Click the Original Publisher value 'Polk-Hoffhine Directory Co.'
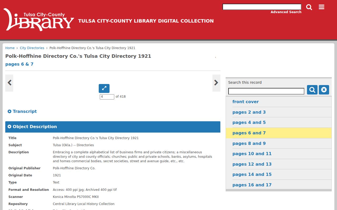Viewport: 337px width, 210px height. click(x=74, y=168)
